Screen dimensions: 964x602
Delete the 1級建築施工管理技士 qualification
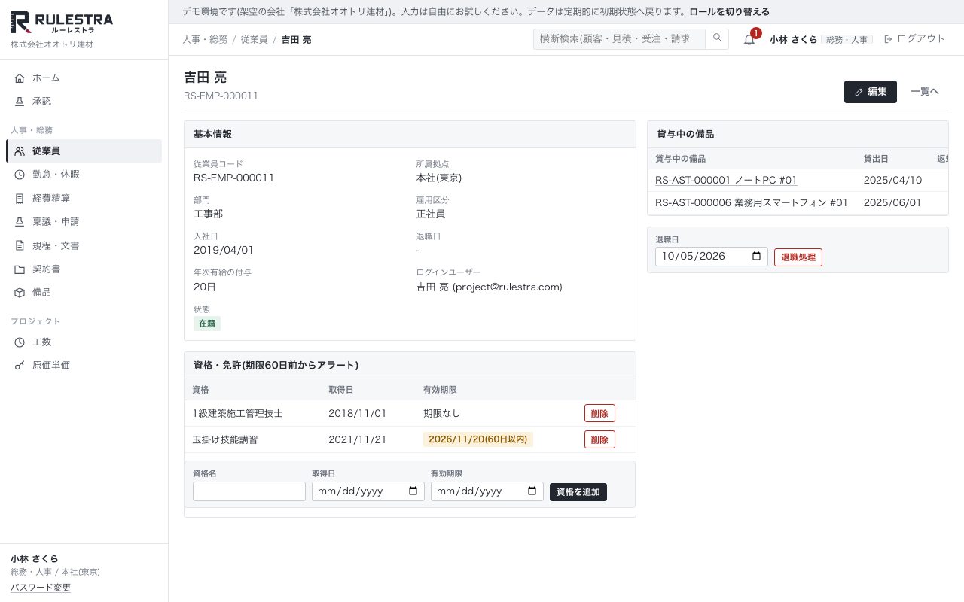tap(599, 413)
